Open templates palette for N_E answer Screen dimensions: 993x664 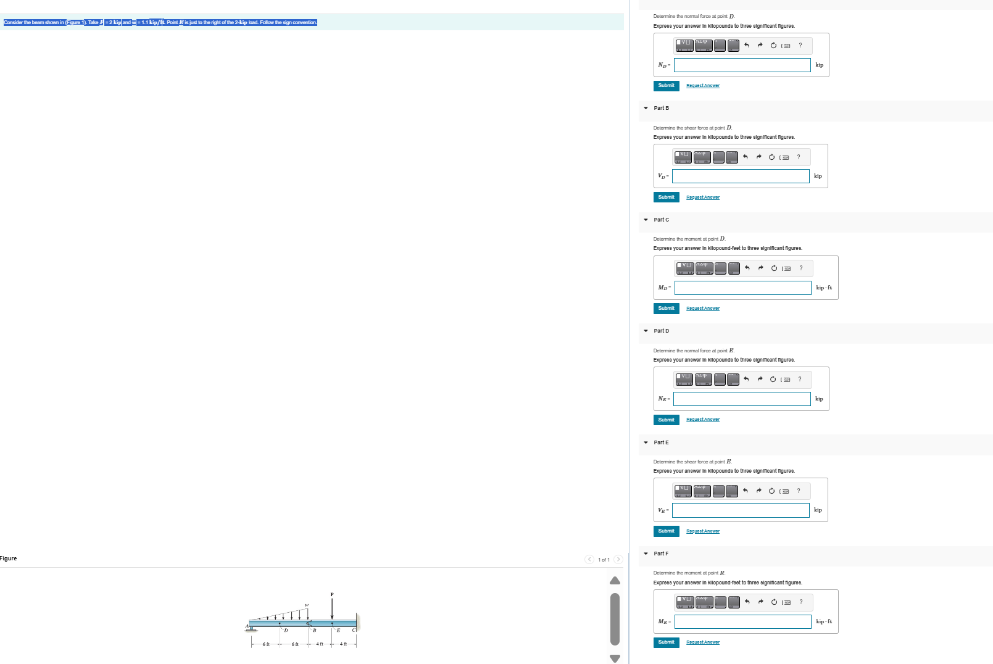pos(684,380)
